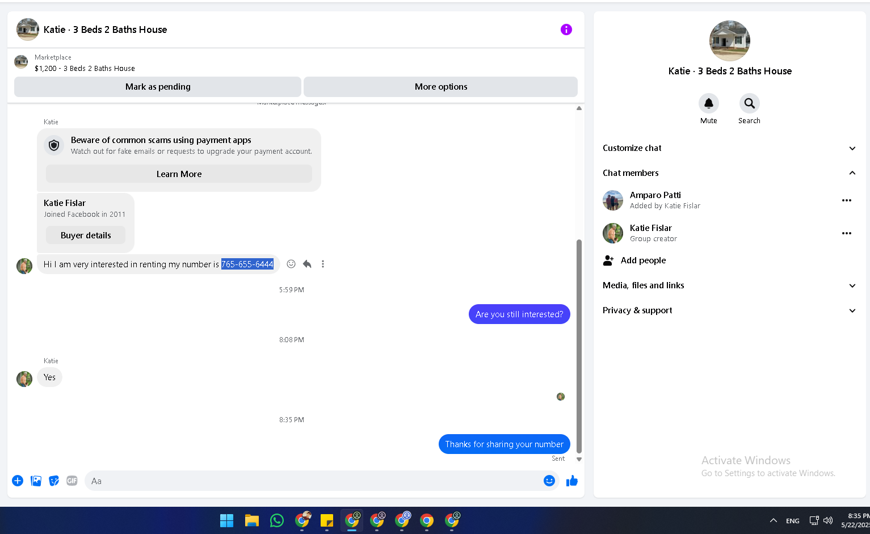Screen dimensions: 870x534
Task: Select the Amparo Patti name in Chat members
Action: click(655, 195)
